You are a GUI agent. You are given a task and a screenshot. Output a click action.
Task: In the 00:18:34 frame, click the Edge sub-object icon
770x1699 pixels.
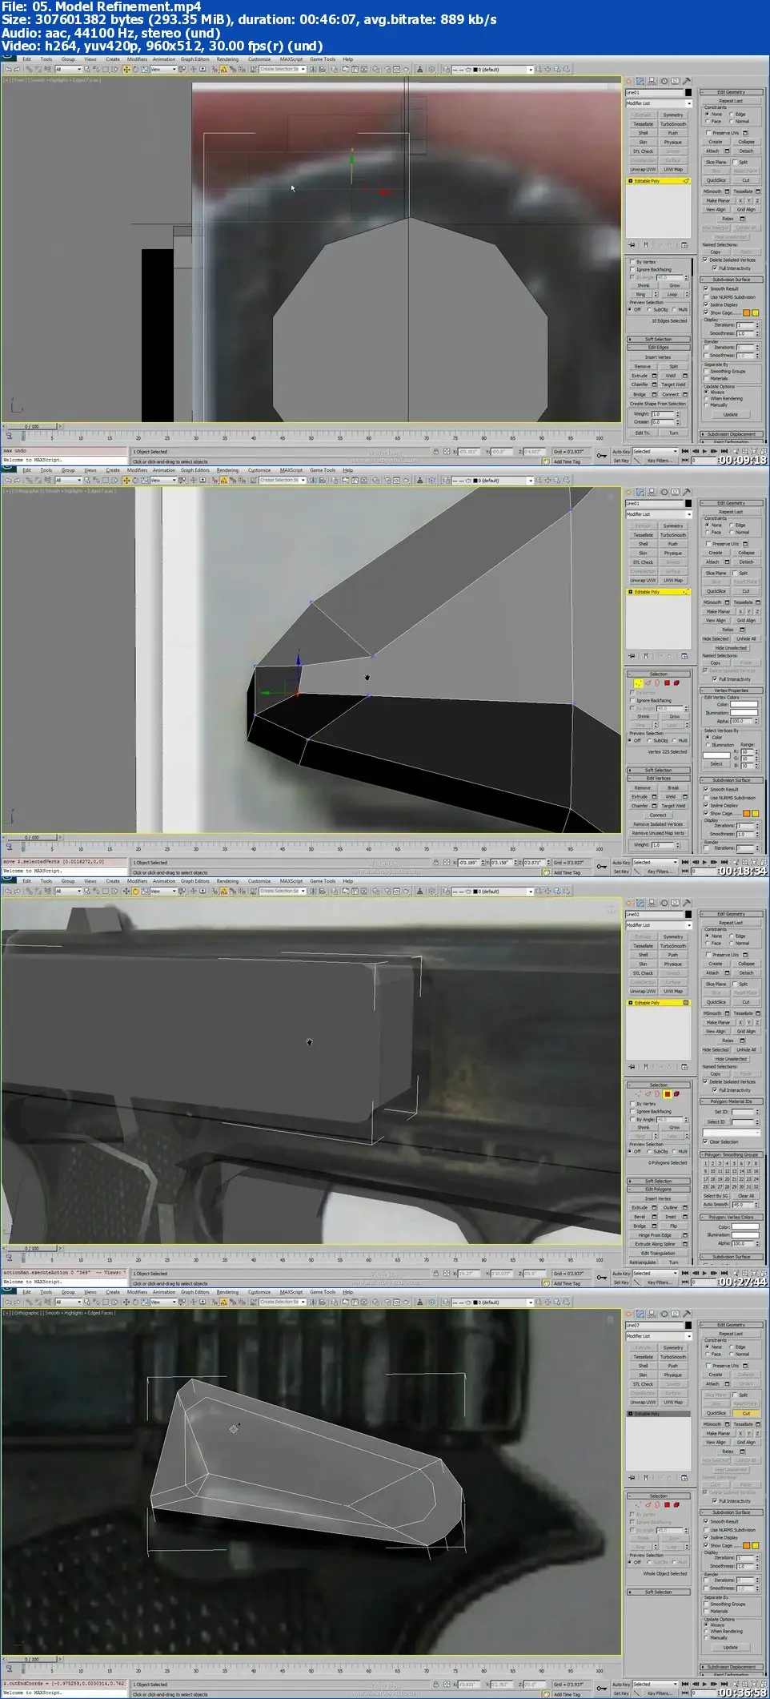click(648, 683)
